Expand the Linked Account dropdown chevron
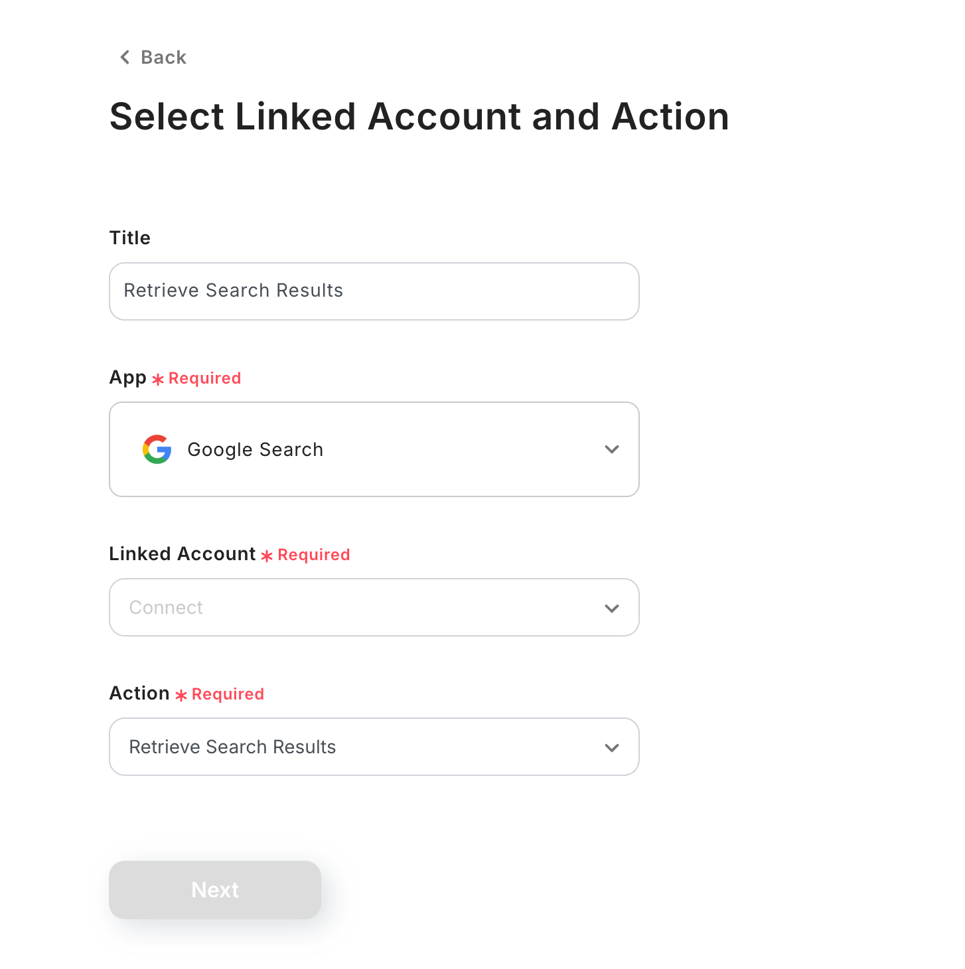 pyautogui.click(x=612, y=608)
